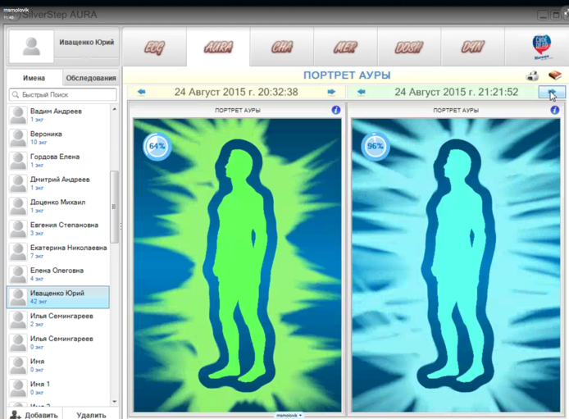Click the 64% aura indicator

click(157, 146)
